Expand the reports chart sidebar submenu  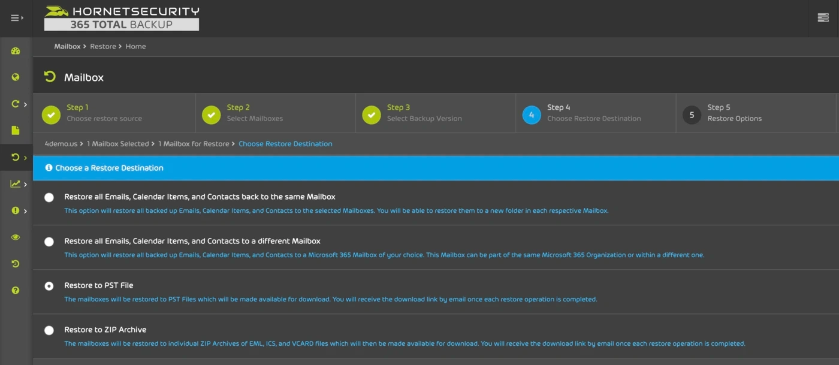click(17, 184)
